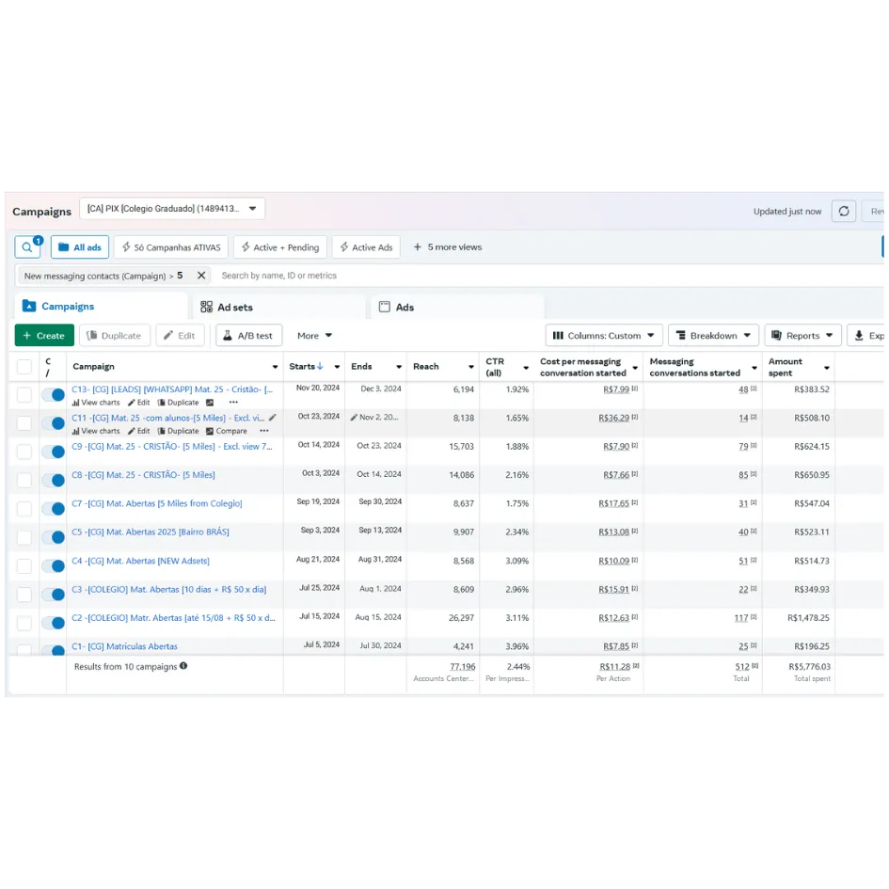Select the Active + Pending view

(x=280, y=247)
